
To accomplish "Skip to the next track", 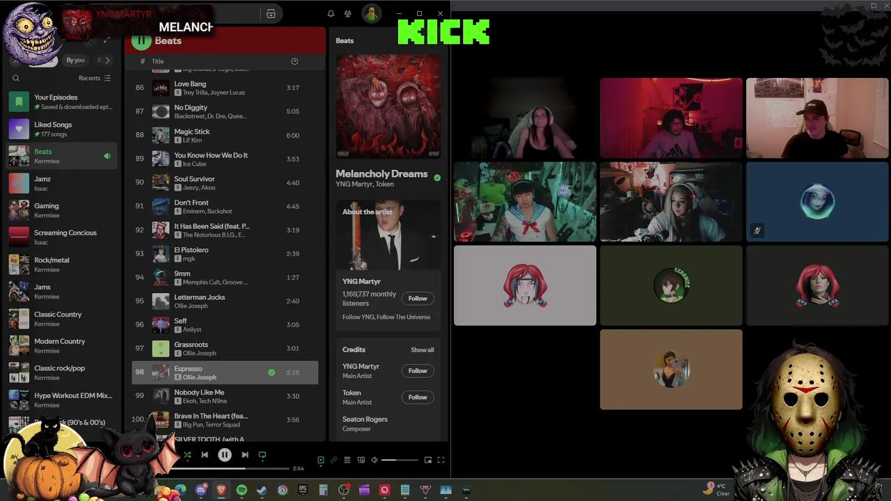I will (245, 455).
